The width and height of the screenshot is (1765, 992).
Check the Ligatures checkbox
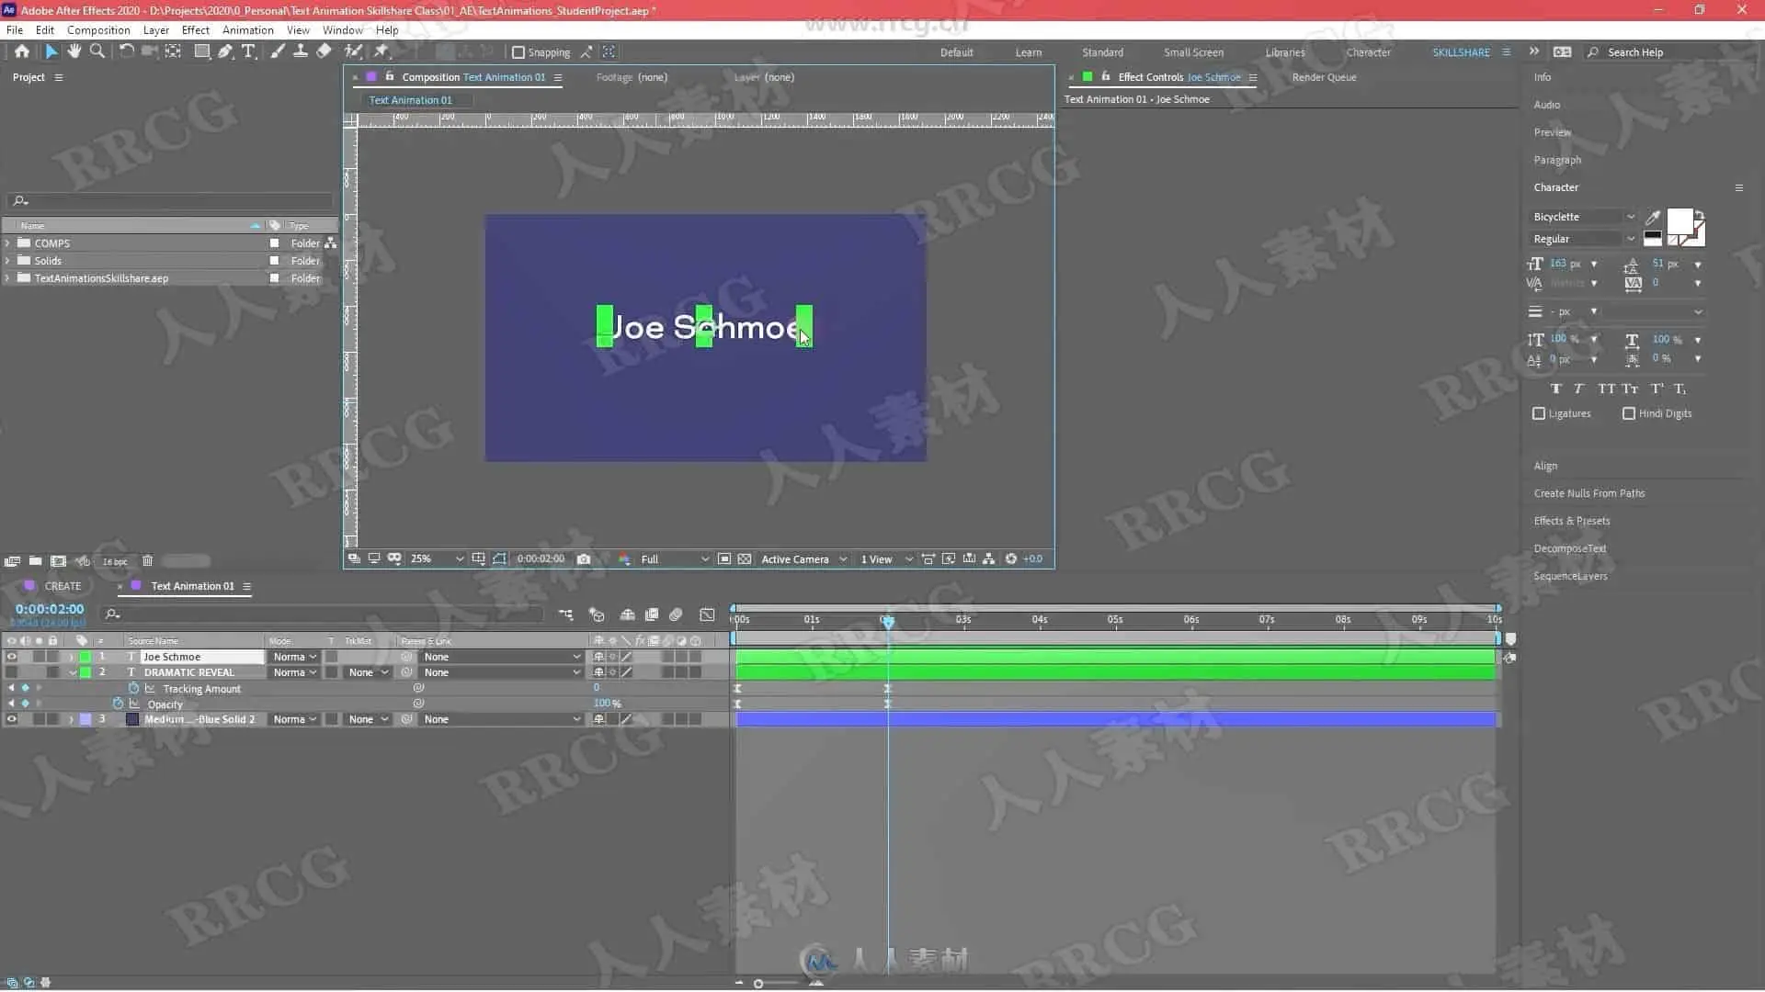coord(1539,413)
